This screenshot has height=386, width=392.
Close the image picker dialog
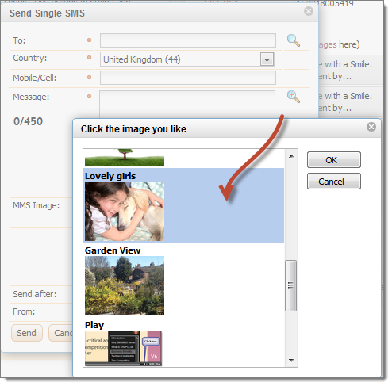[371, 127]
